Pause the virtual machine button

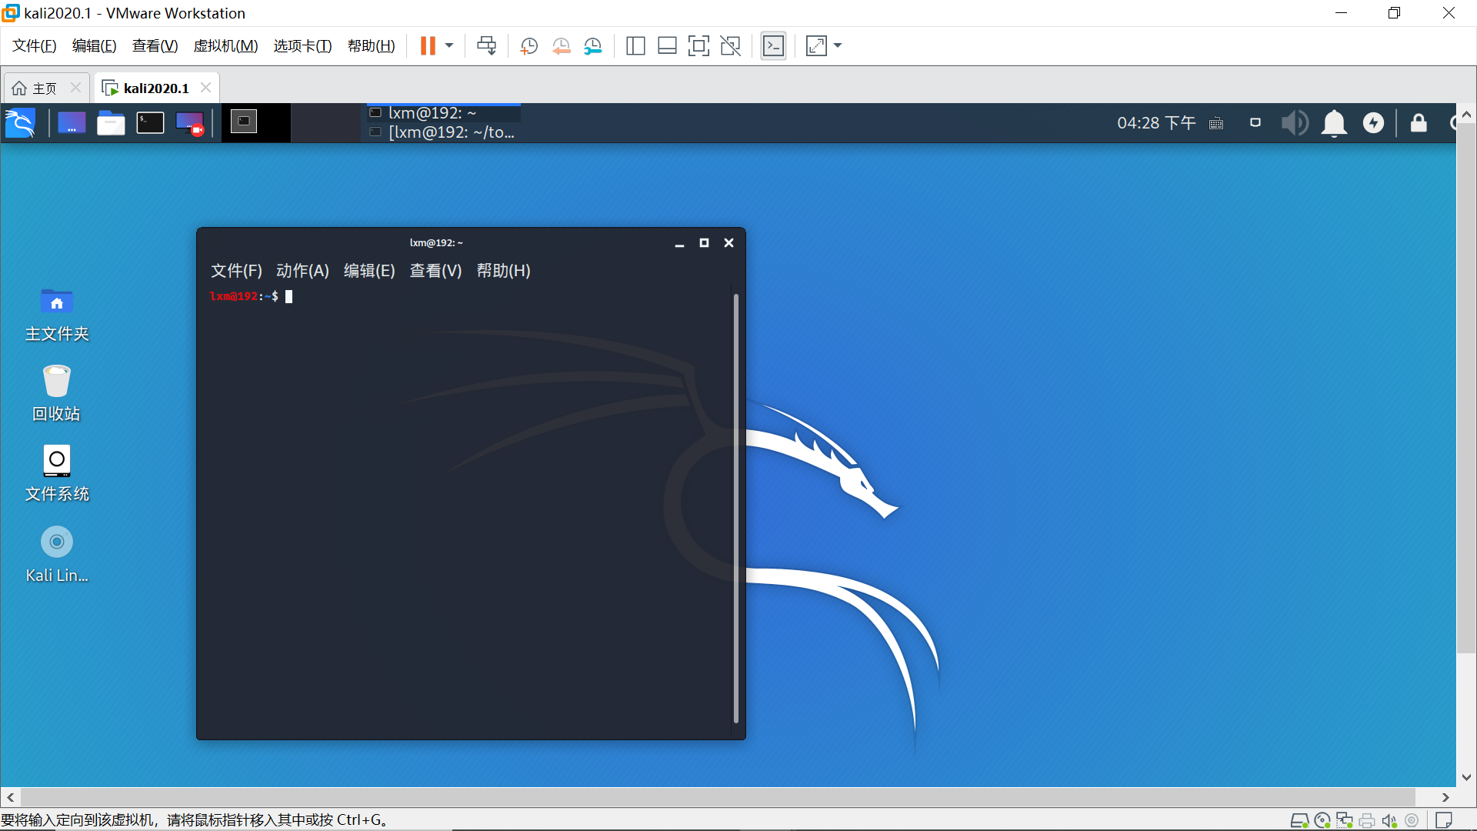pos(428,46)
